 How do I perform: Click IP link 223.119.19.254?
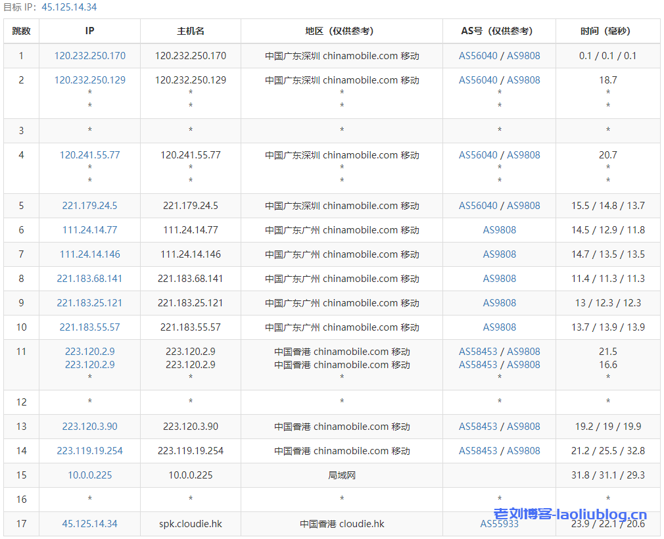[x=89, y=451]
